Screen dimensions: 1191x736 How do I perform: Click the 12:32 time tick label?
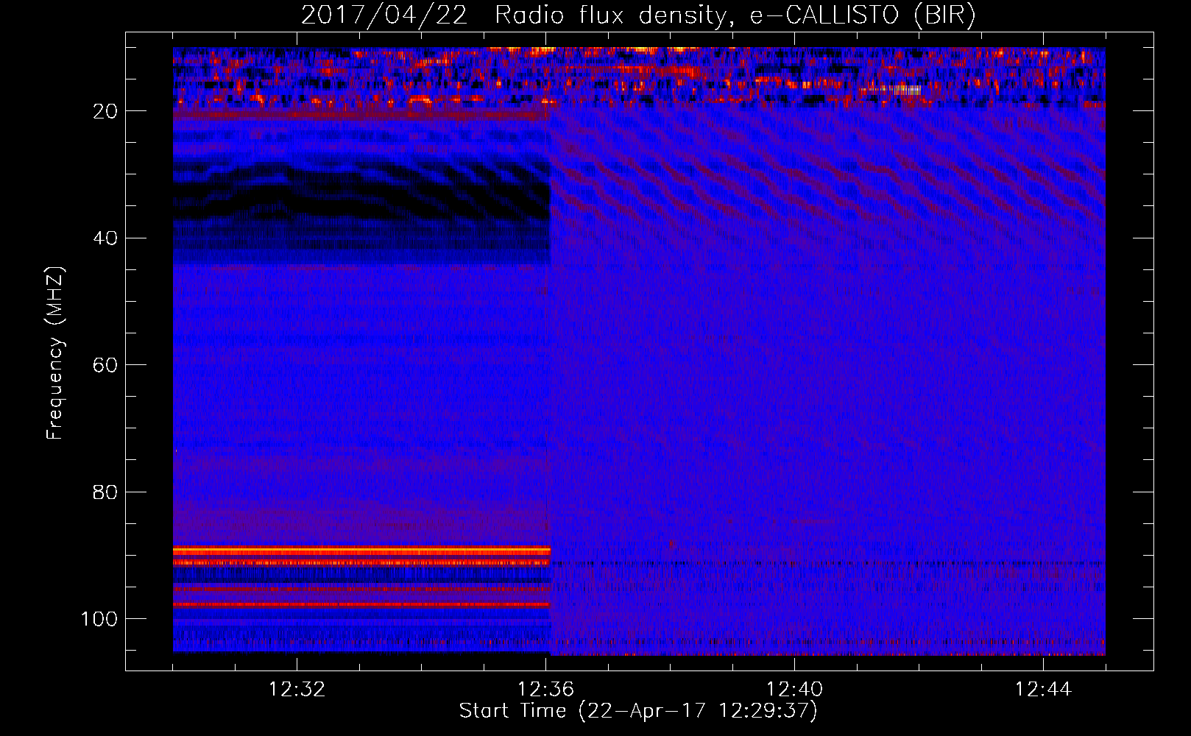click(297, 690)
